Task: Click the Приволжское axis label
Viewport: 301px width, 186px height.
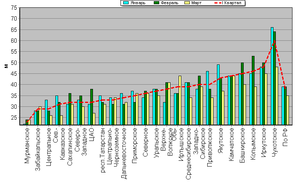Action: [210, 147]
